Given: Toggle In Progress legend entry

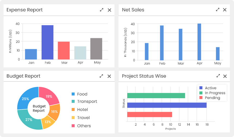Looking at the screenshot, I should pyautogui.click(x=215, y=93).
